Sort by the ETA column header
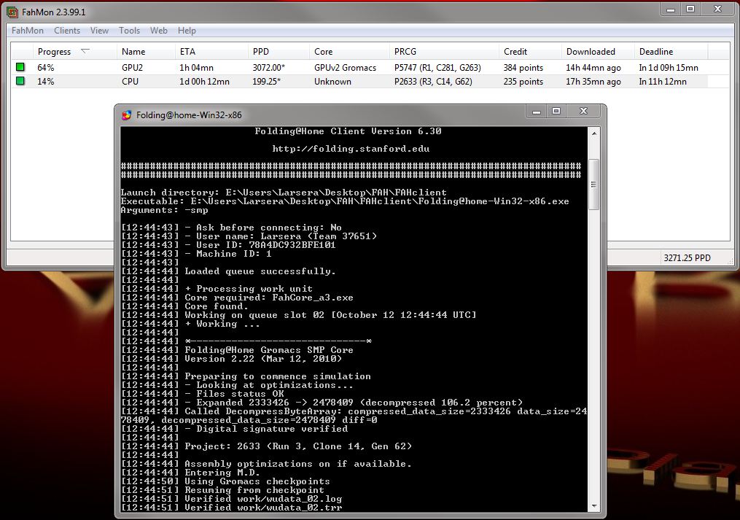Viewport: 740px width, 520px height. pos(211,52)
